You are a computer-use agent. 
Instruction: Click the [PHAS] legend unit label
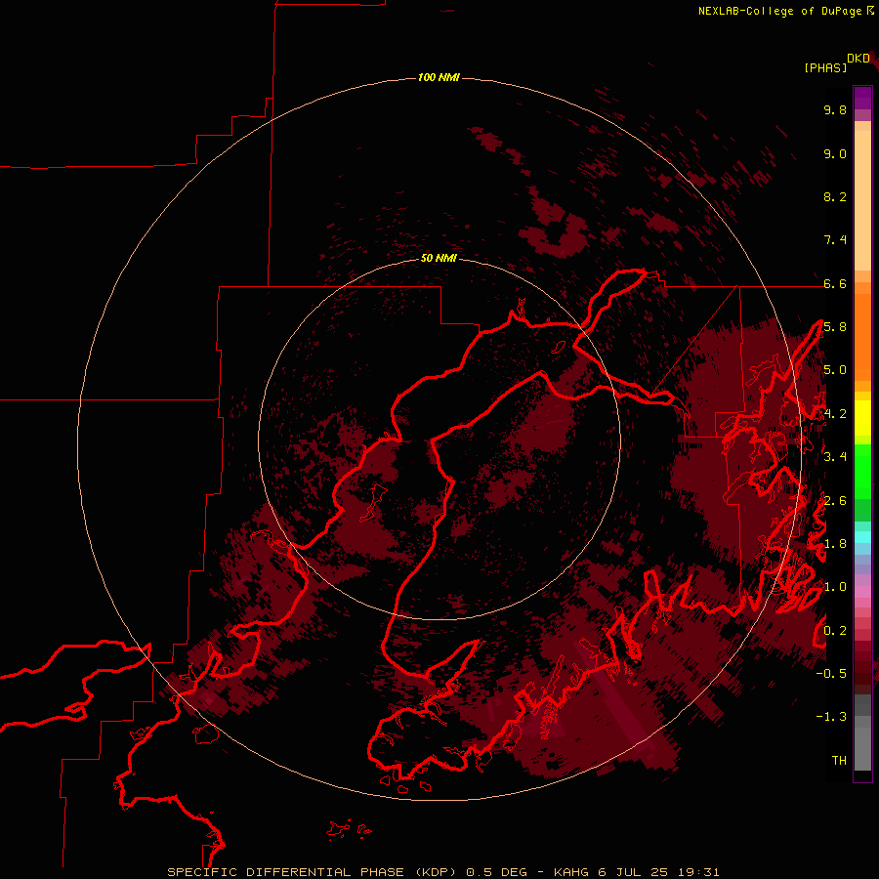825,67
